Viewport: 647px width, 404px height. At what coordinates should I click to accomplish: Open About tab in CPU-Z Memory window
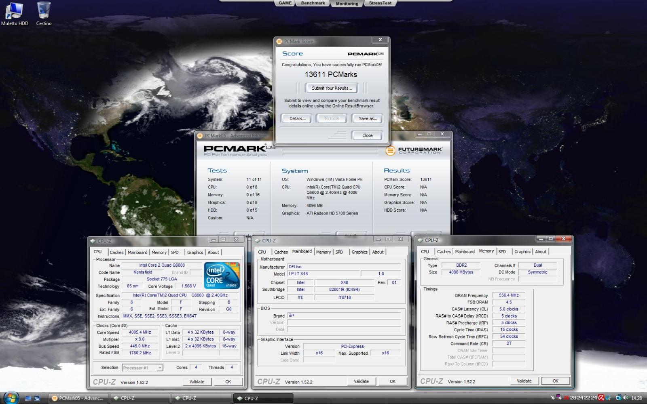[541, 252]
